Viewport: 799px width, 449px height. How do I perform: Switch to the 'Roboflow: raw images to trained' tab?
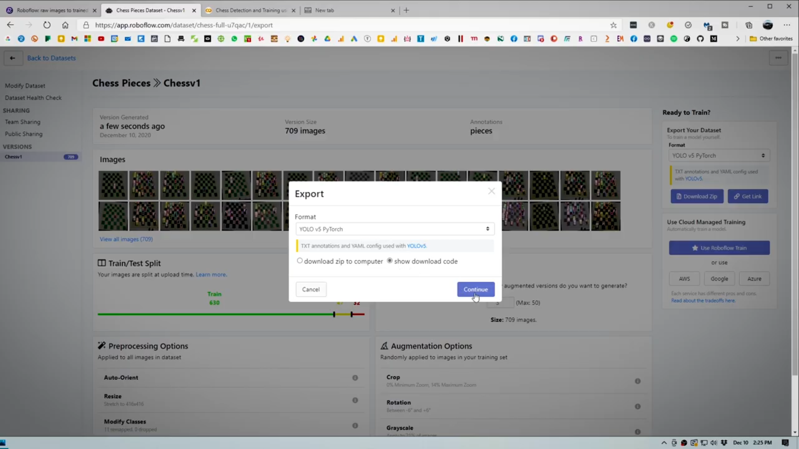[x=52, y=10]
